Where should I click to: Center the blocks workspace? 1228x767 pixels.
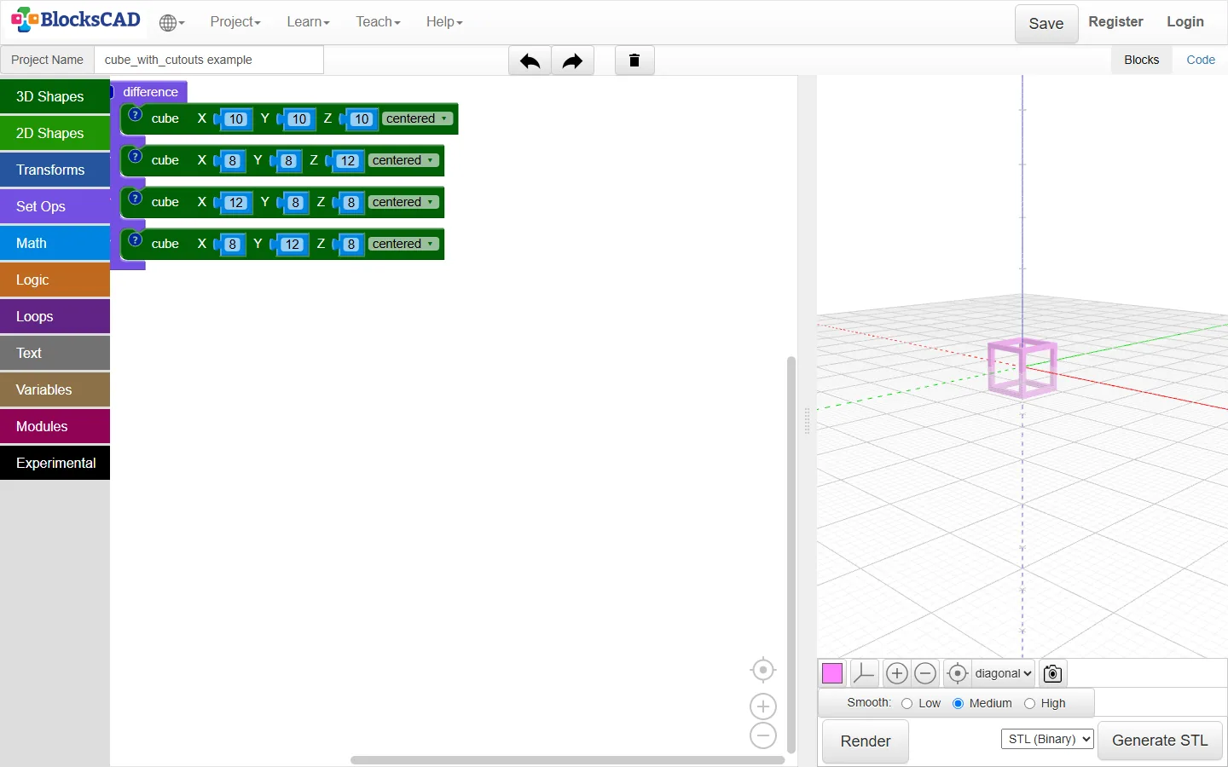763,670
